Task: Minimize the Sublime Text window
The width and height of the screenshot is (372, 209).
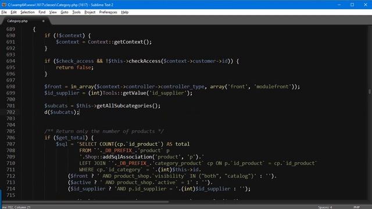Action: (x=339, y=5)
